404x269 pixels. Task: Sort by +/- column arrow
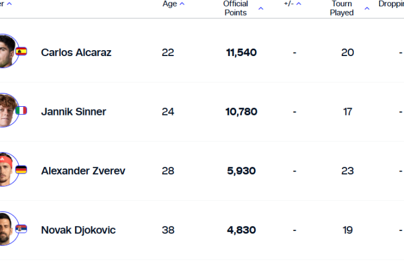pos(298,4)
